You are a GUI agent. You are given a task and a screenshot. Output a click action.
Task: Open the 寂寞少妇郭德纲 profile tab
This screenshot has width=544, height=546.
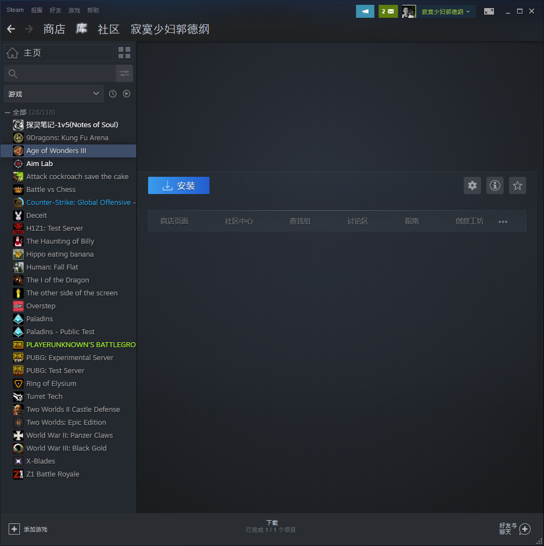[x=170, y=29]
